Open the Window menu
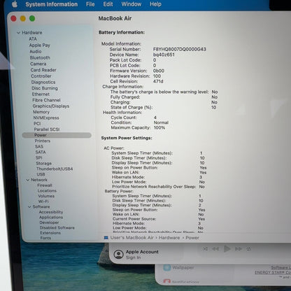Screen dimensions: 291x291 tap(132, 4)
